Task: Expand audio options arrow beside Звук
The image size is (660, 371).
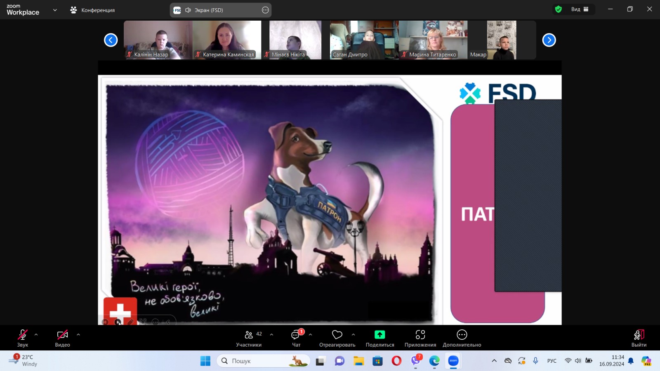Action: click(36, 335)
